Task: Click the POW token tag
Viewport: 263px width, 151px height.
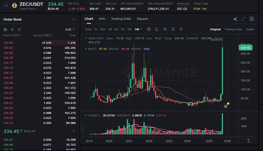Action: pyautogui.click(x=197, y=9)
